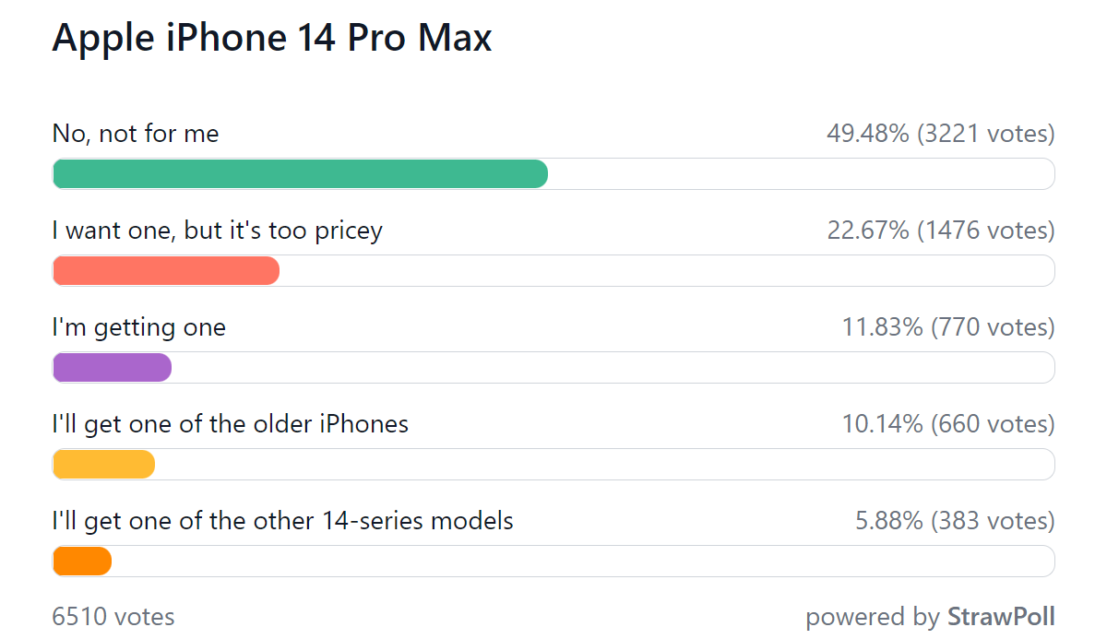Click the orange '14-series models' bar
The image size is (1107, 639).
click(x=82, y=561)
